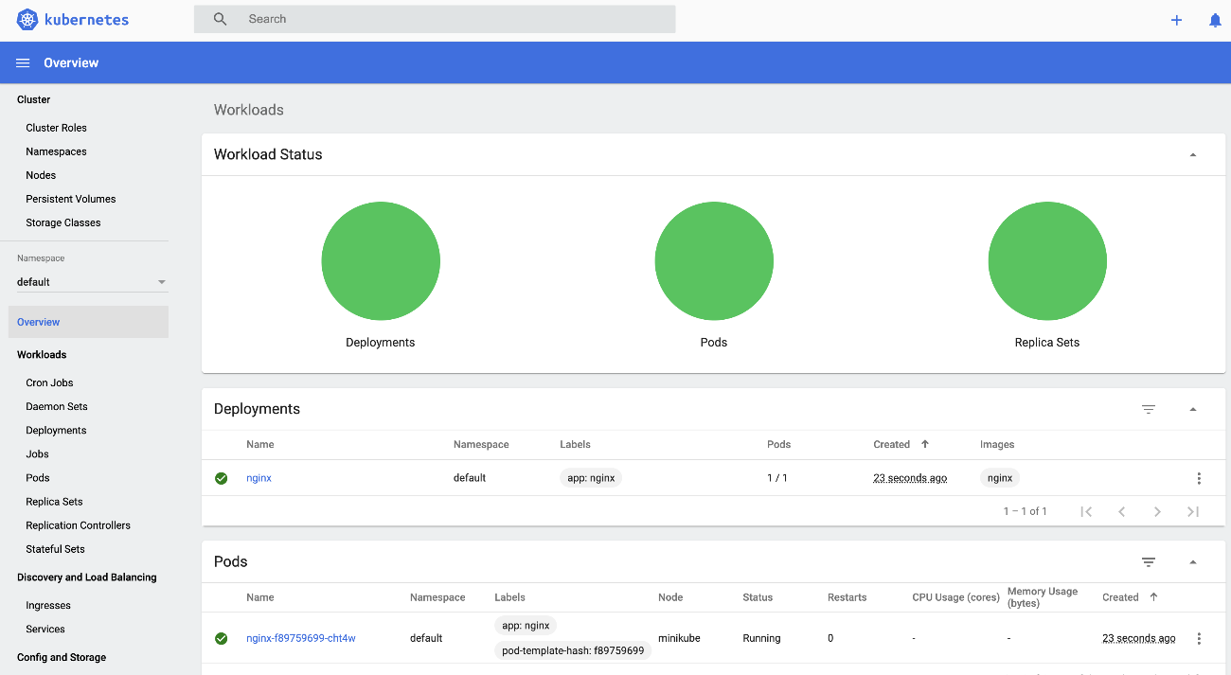Open Daemon Sets in sidebar
Viewport: 1231px width, 675px height.
point(57,406)
